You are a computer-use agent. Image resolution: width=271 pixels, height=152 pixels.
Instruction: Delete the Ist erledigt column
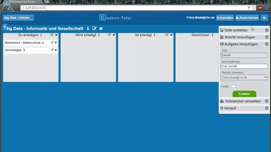(171, 35)
